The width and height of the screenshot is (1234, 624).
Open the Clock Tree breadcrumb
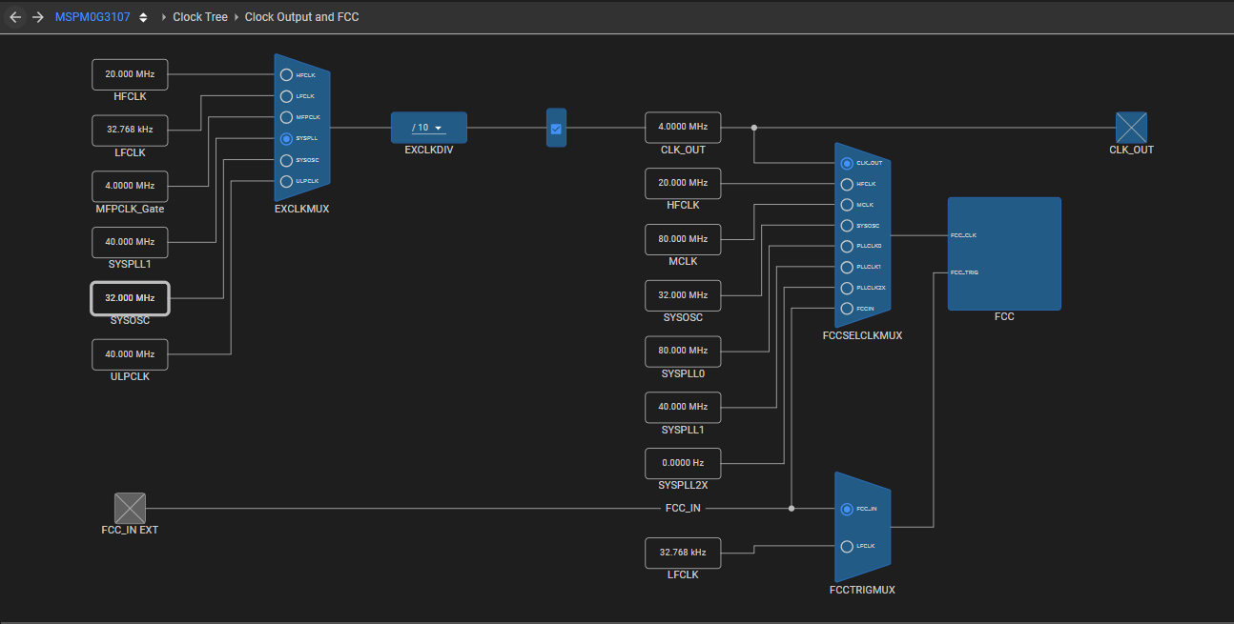pos(200,17)
